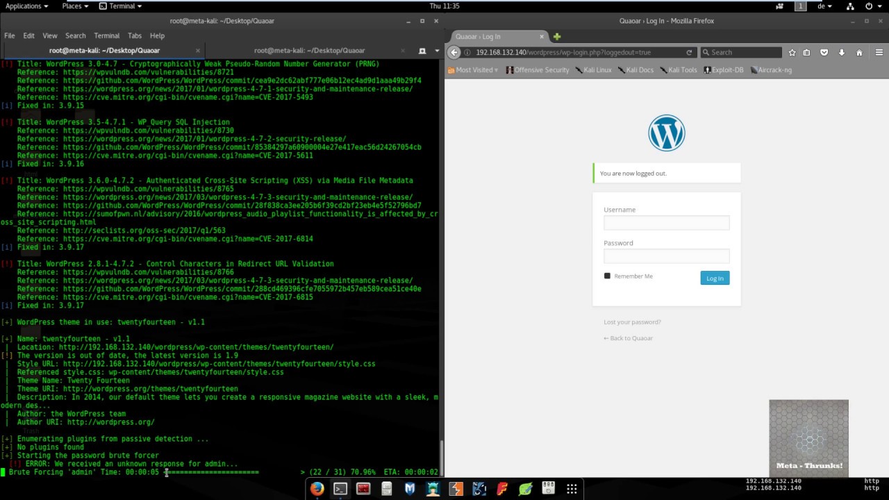Follow the Back to Quaoar link

click(x=629, y=338)
